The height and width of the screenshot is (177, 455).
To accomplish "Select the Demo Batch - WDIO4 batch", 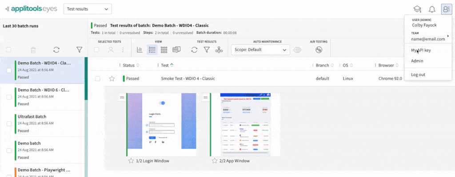I will (42, 71).
